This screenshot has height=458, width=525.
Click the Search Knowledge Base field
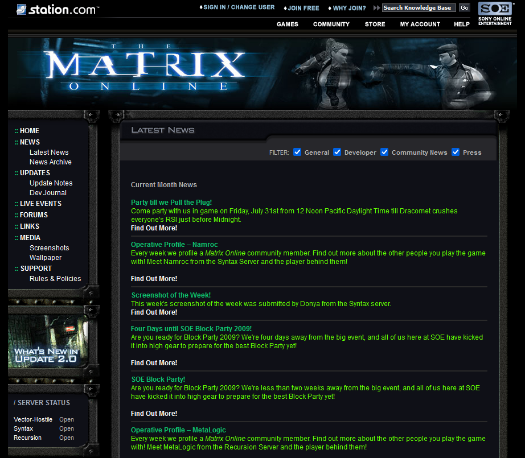(x=419, y=8)
